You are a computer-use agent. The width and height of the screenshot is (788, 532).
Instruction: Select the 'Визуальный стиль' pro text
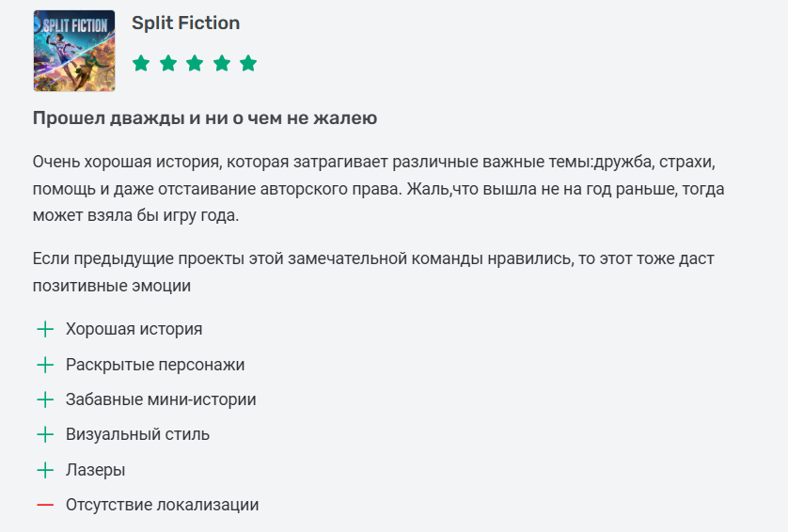[137, 434]
